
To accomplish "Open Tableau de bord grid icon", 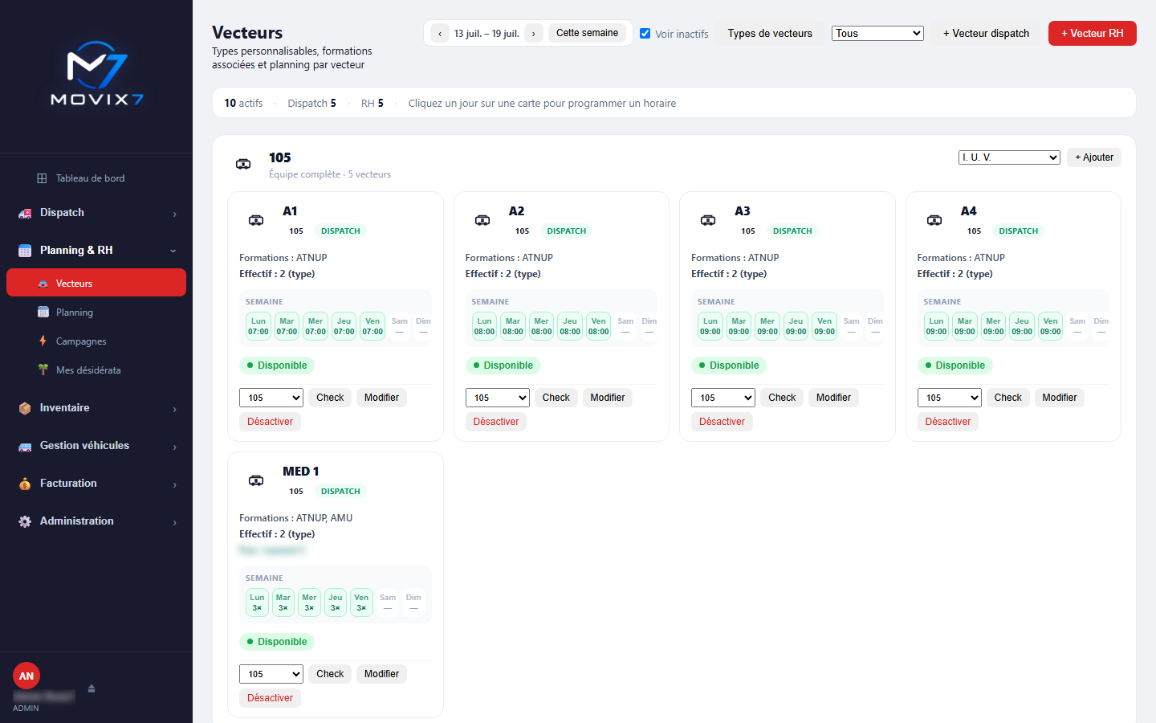I will 42,178.
